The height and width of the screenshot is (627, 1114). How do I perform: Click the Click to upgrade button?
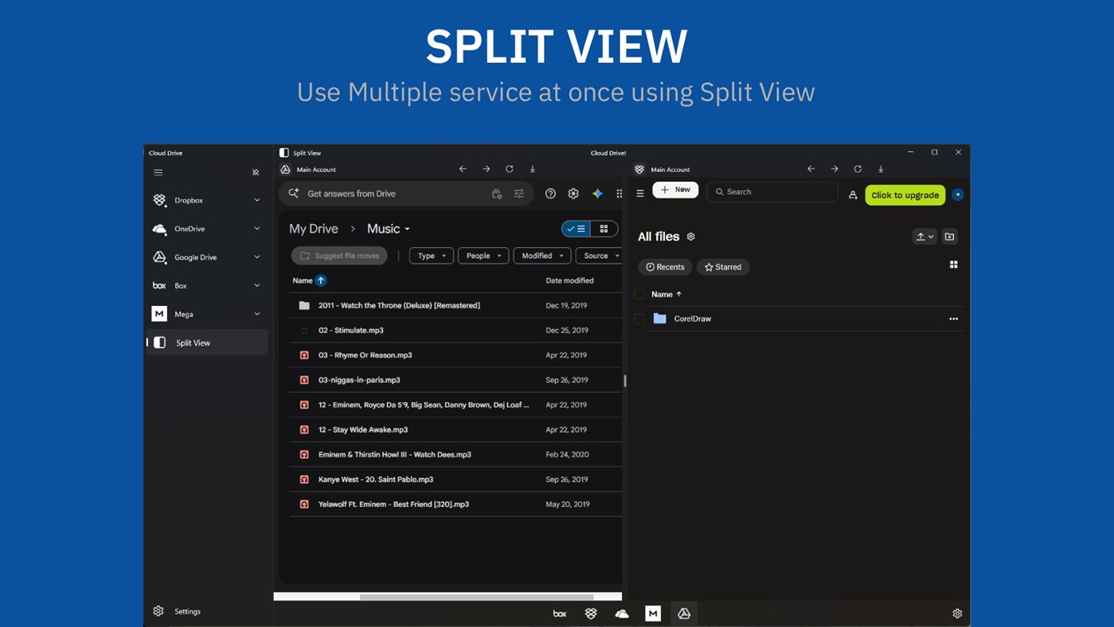pyautogui.click(x=905, y=195)
